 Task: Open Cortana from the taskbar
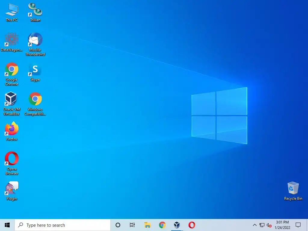(118, 225)
